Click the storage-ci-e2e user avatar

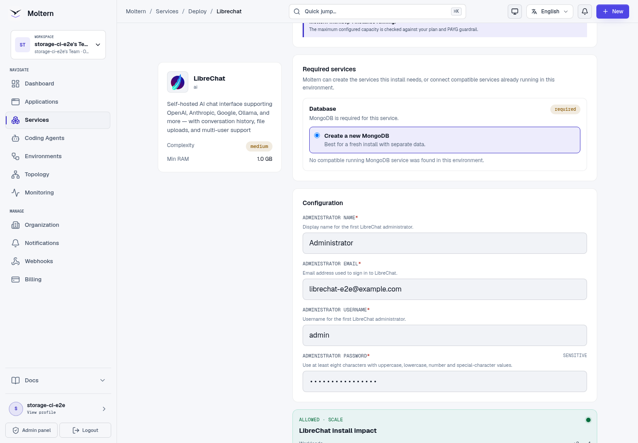coord(16,409)
